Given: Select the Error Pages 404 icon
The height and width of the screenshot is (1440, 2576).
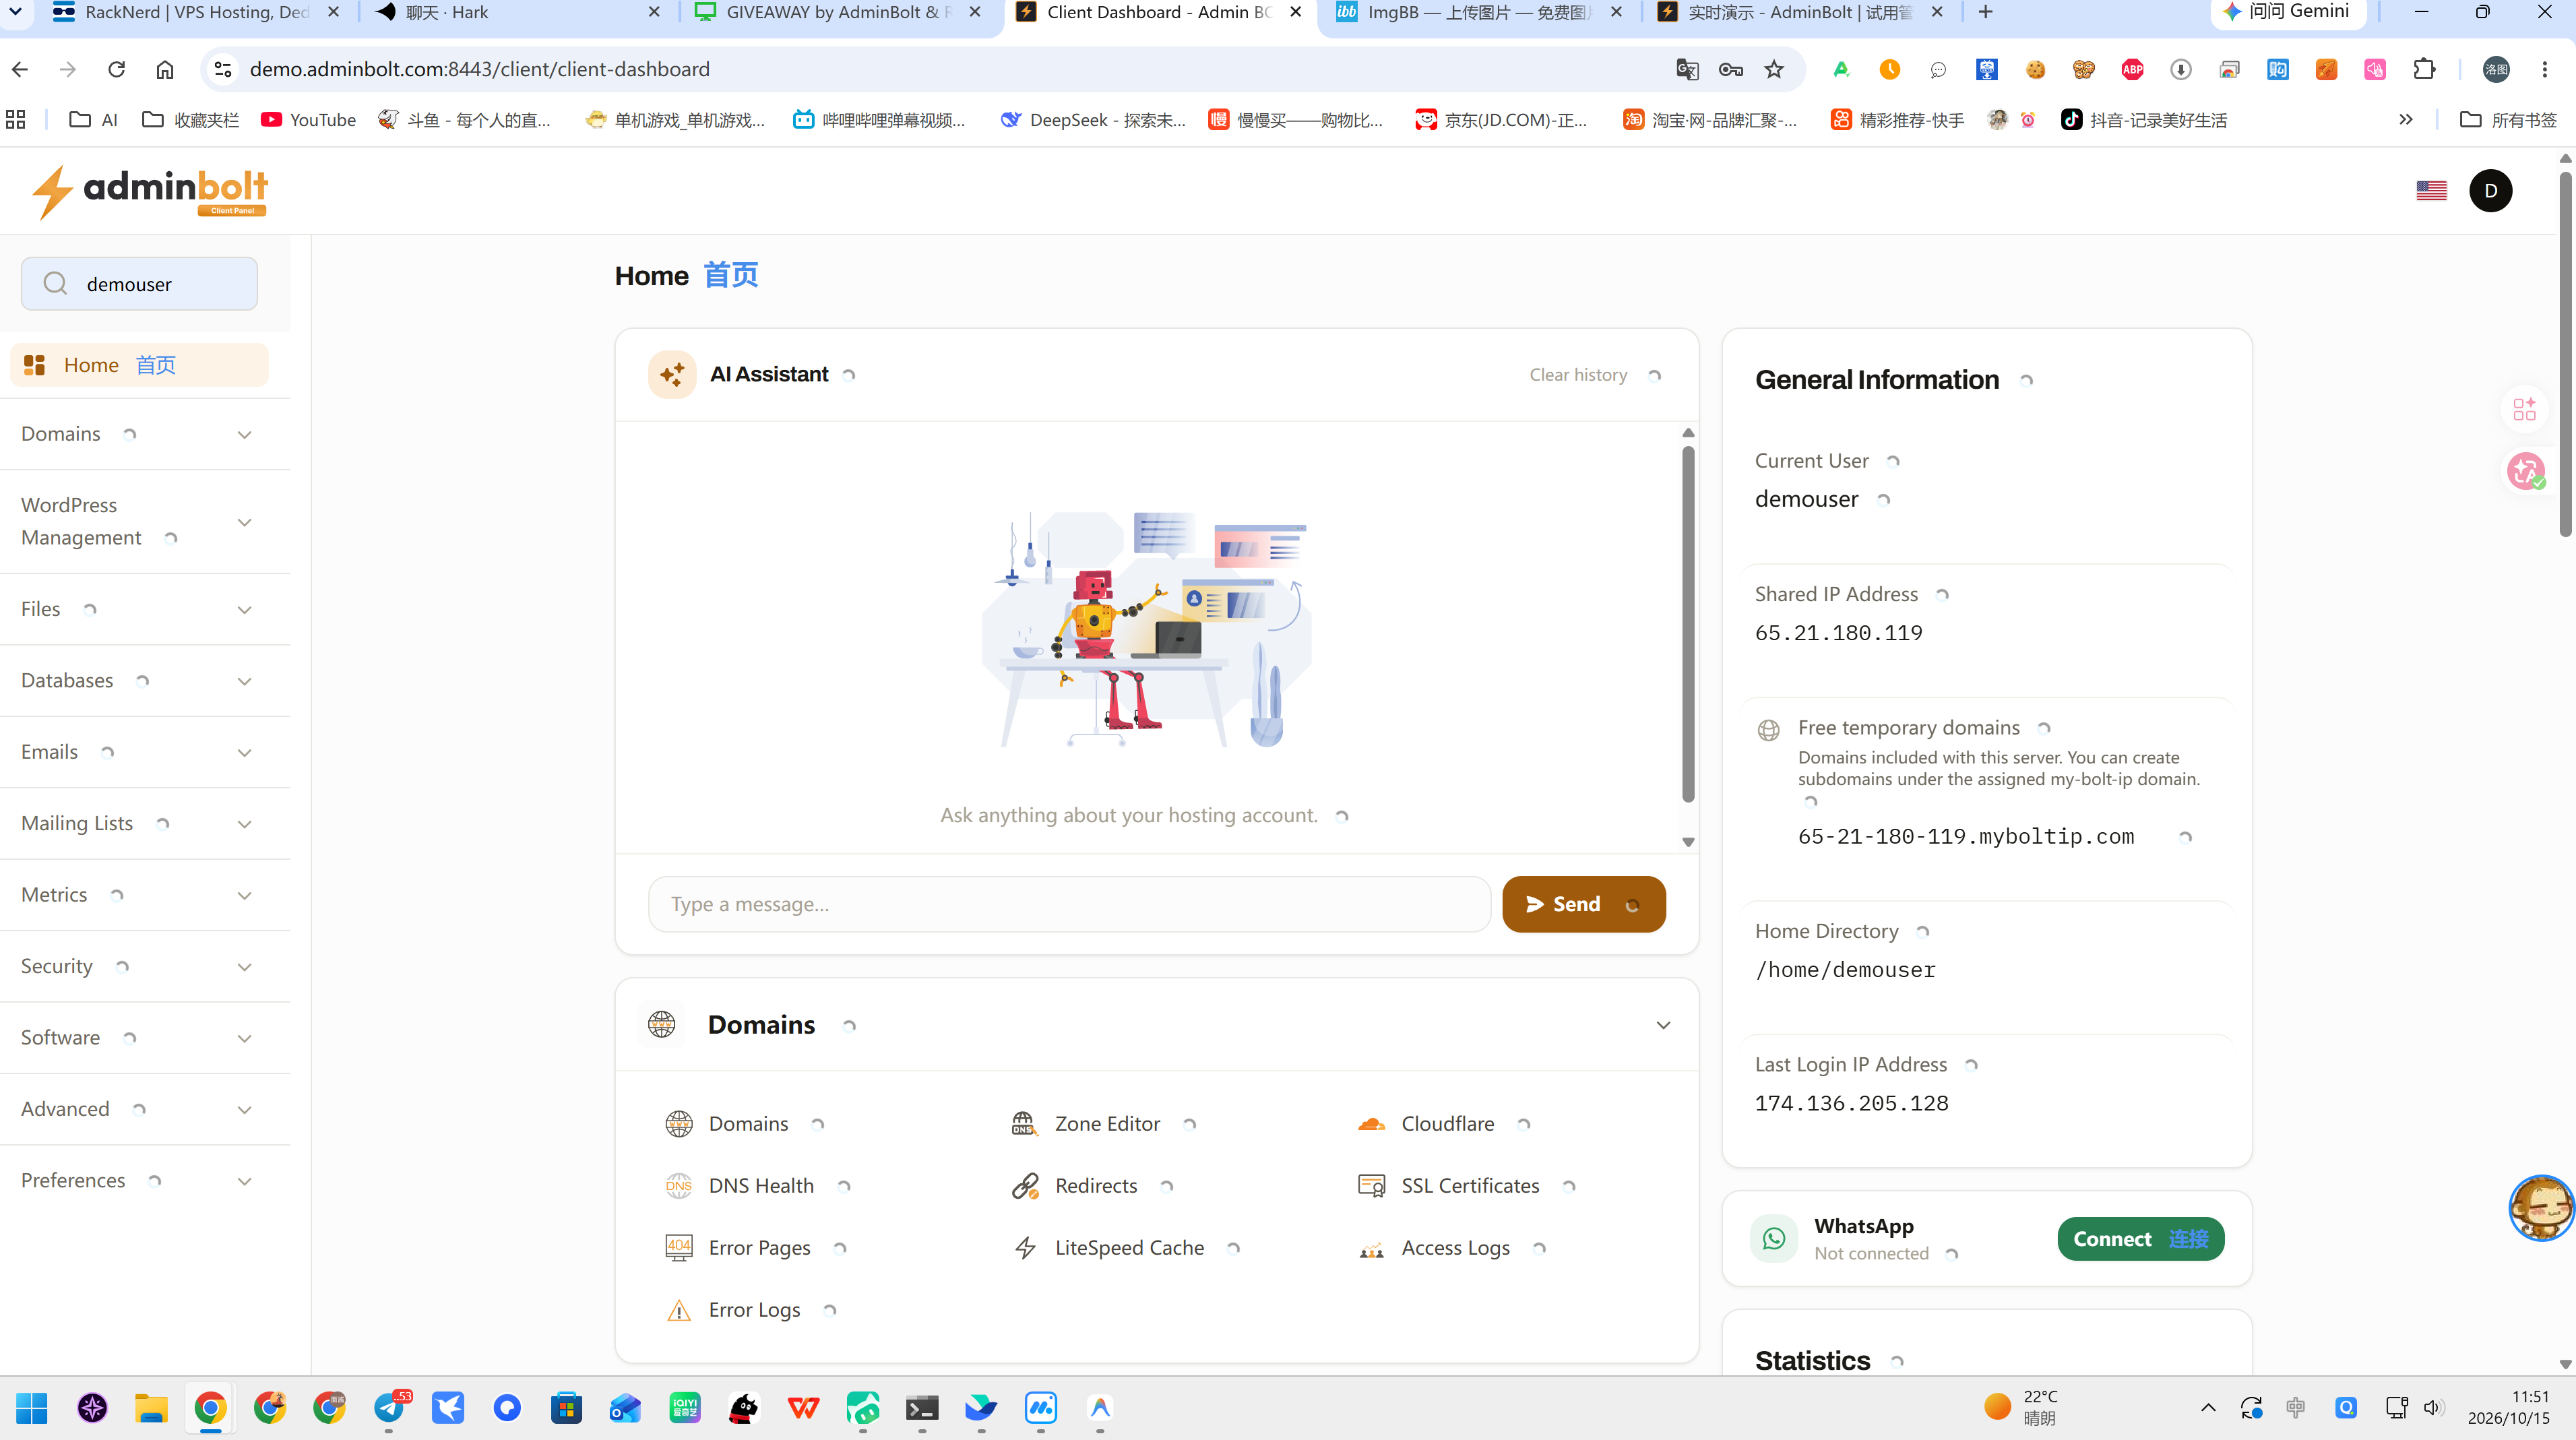Looking at the screenshot, I should pyautogui.click(x=679, y=1248).
